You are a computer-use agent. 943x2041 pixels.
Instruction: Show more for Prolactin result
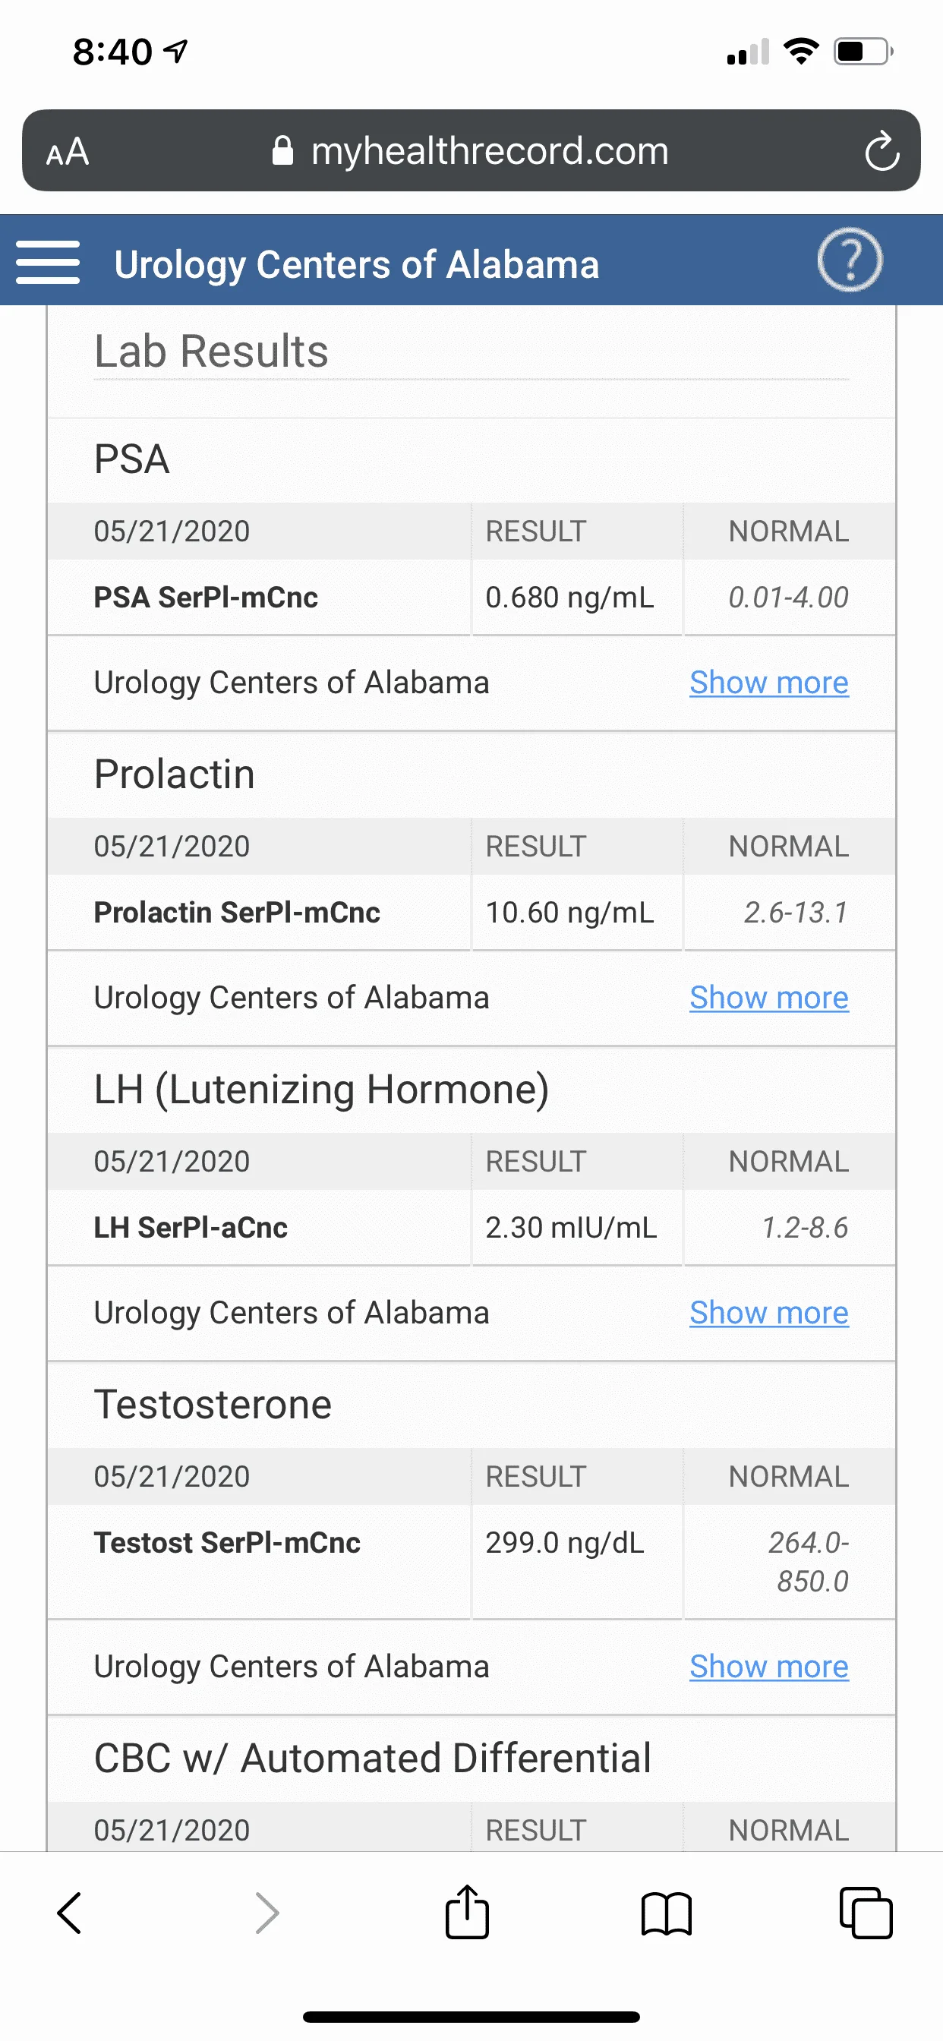coord(768,998)
